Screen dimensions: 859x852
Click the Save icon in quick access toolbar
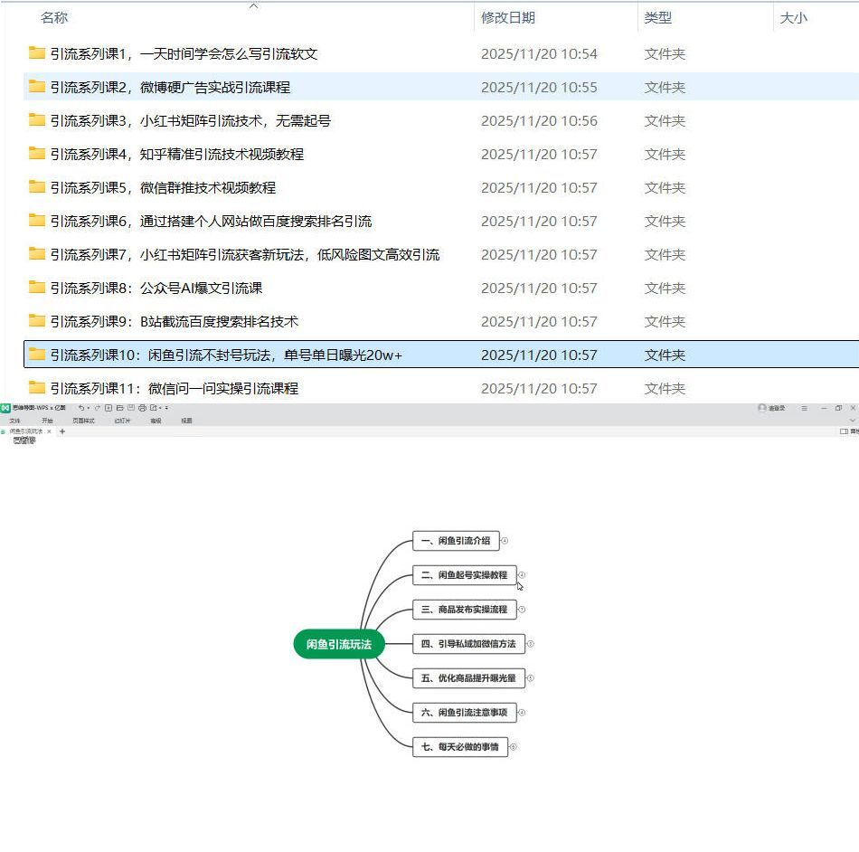(130, 408)
